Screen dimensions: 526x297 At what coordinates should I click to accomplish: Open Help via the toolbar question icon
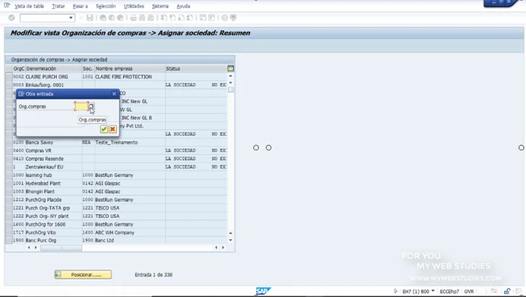(224, 17)
